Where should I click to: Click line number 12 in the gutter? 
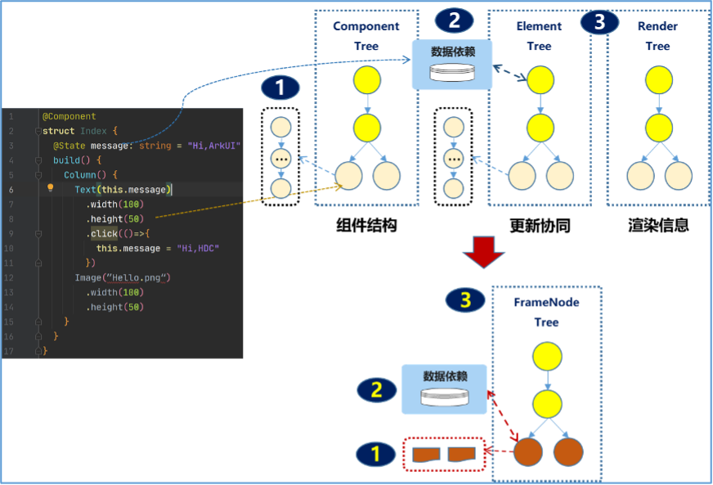[9, 277]
